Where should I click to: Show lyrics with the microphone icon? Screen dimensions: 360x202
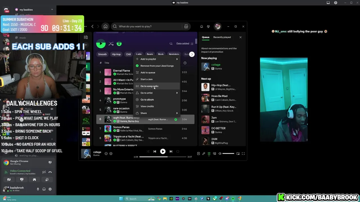(x=204, y=153)
